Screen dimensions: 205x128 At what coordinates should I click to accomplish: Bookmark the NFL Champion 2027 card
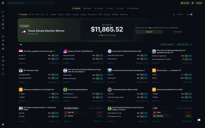click(x=58, y=82)
